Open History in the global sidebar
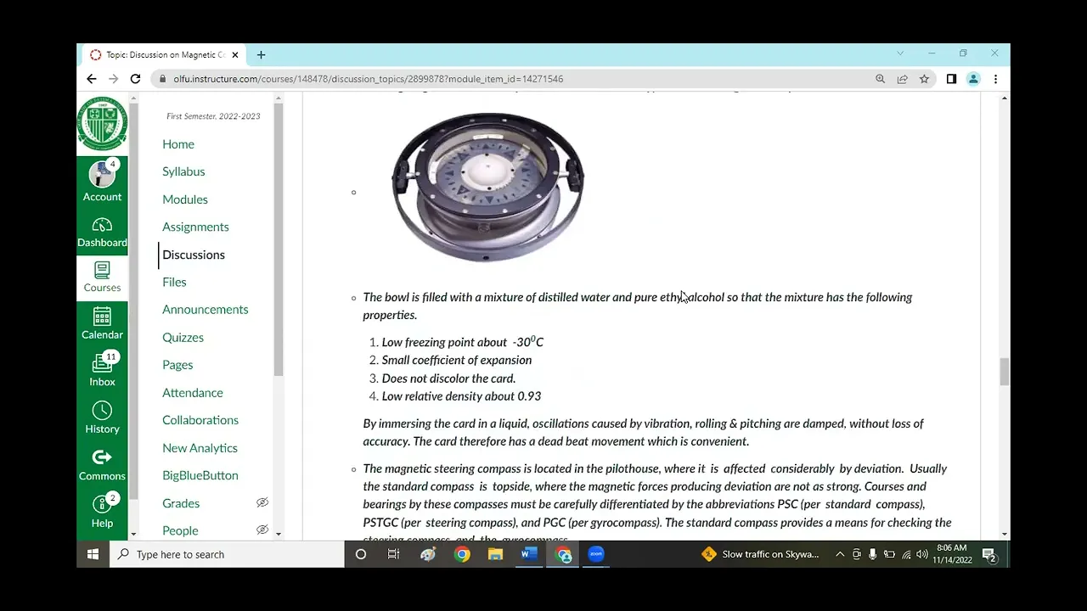The height and width of the screenshot is (611, 1087). 102,418
